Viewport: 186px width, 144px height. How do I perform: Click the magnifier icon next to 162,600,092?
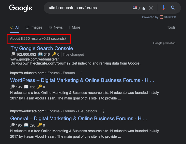click(x=13, y=54)
